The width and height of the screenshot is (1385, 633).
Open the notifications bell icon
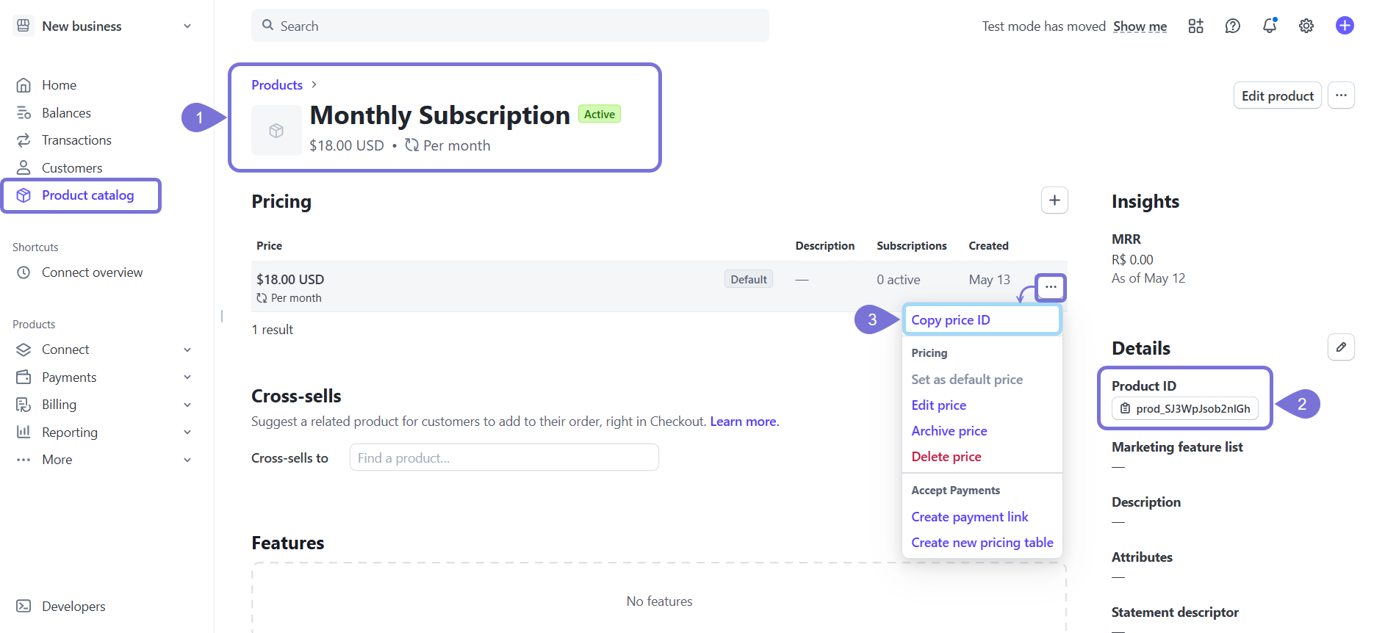1269,26
